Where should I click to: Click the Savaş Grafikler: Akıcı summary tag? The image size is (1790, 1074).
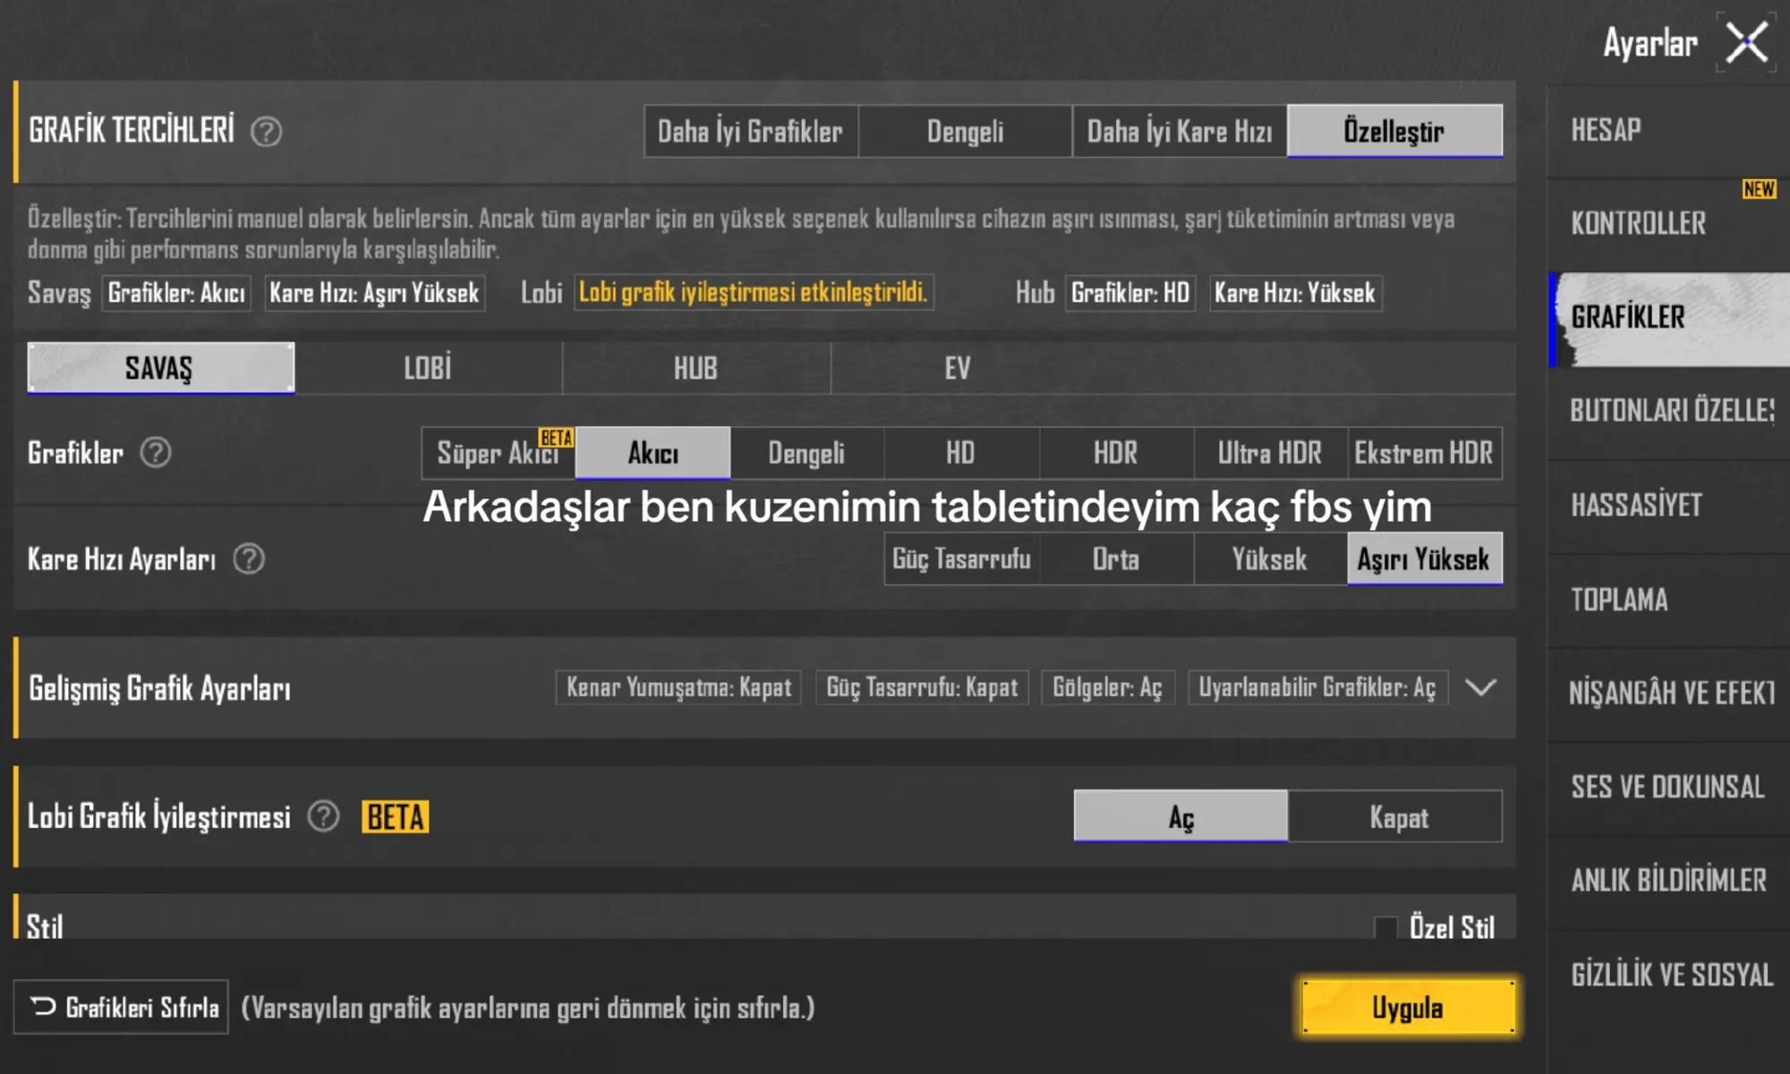point(176,293)
